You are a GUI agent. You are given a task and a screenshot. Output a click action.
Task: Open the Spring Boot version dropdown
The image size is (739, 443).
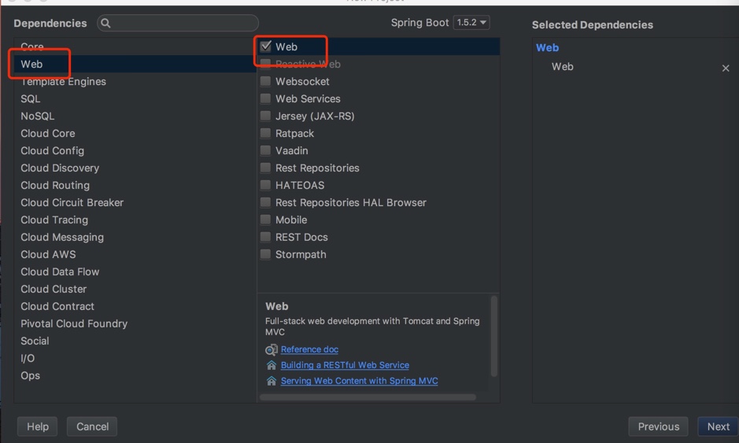[471, 23]
